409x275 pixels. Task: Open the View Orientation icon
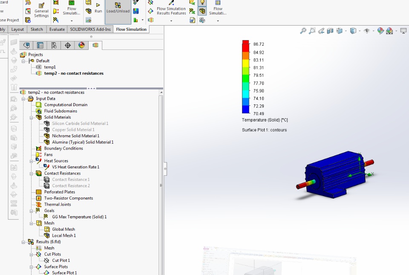point(340,31)
